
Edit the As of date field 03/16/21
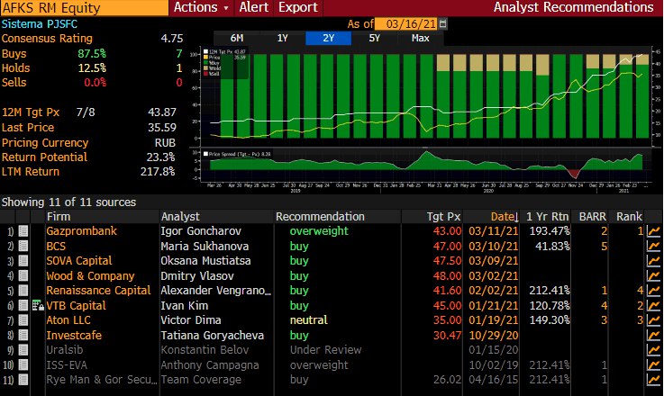406,23
